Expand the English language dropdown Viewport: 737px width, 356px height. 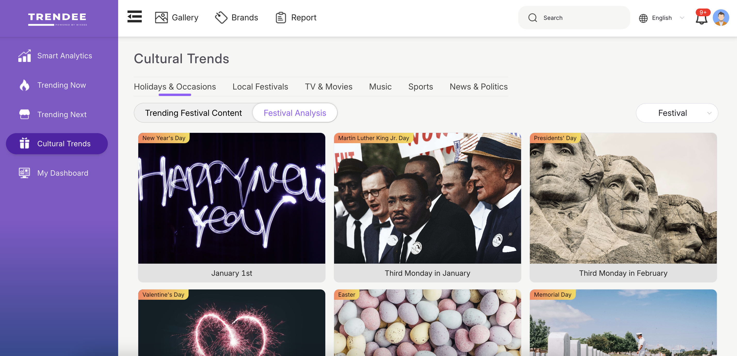(661, 18)
